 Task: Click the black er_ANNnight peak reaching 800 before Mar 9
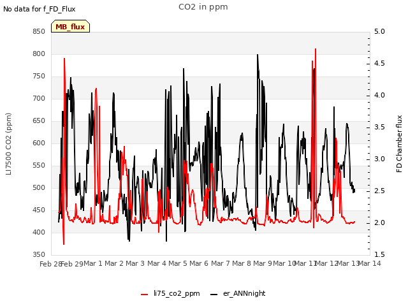click(x=258, y=55)
